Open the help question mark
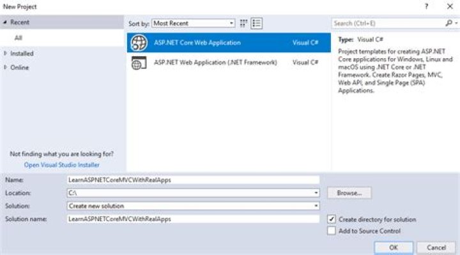 coord(426,6)
